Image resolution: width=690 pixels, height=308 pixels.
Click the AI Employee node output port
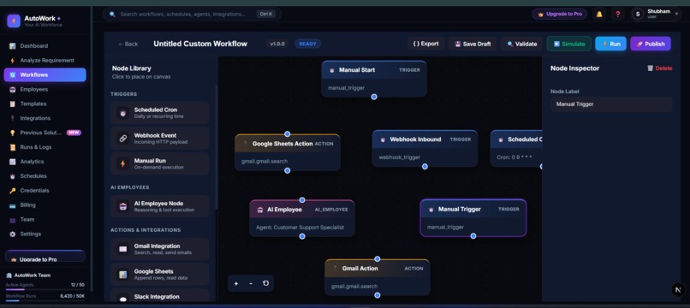coord(302,236)
